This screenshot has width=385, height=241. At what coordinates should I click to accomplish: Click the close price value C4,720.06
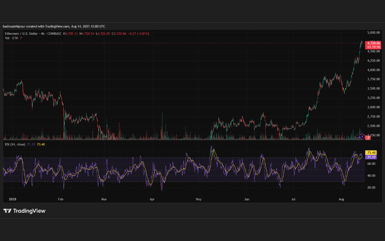click(x=119, y=34)
